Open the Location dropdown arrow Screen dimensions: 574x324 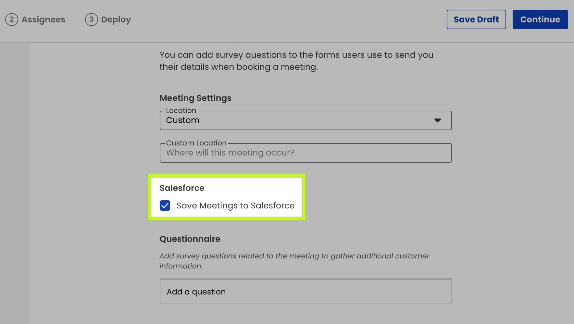[x=438, y=120]
